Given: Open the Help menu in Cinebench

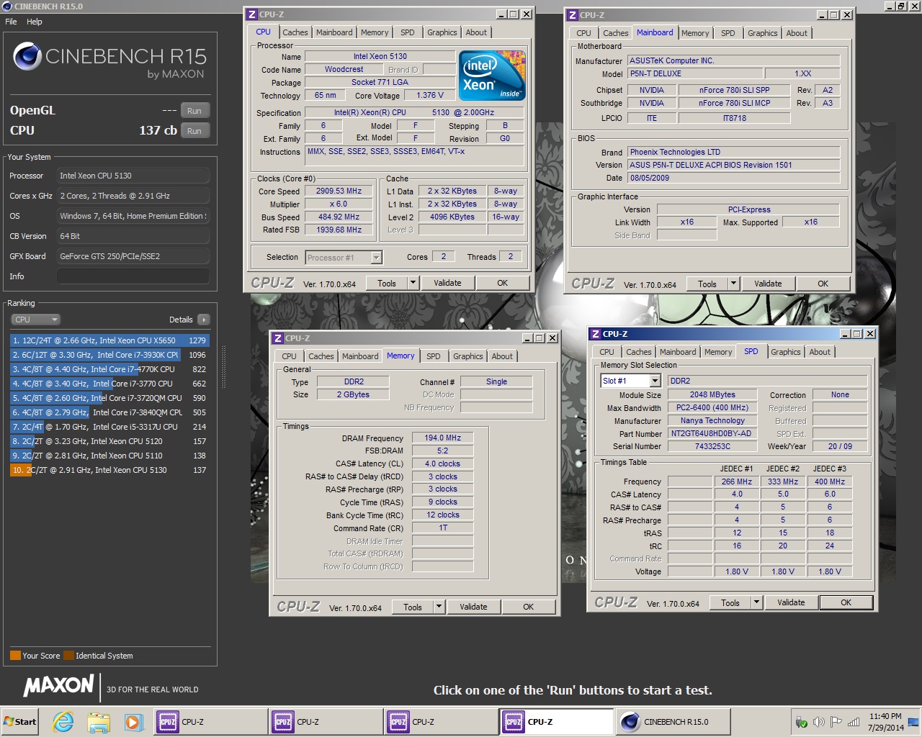Looking at the screenshot, I should [x=35, y=22].
